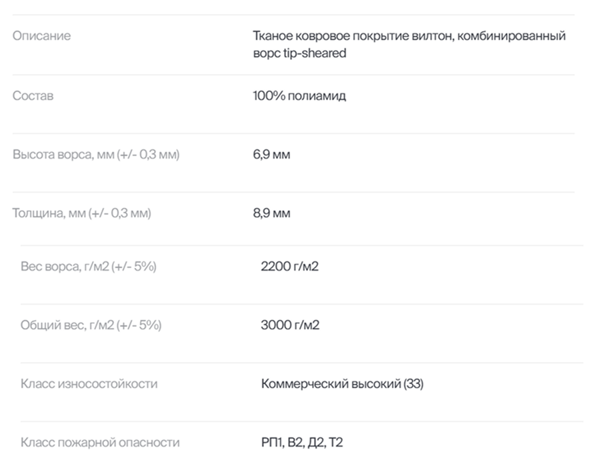Image resolution: width=600 pixels, height=474 pixels.
Task: Select the '100% полиамид' value
Action: tap(299, 96)
